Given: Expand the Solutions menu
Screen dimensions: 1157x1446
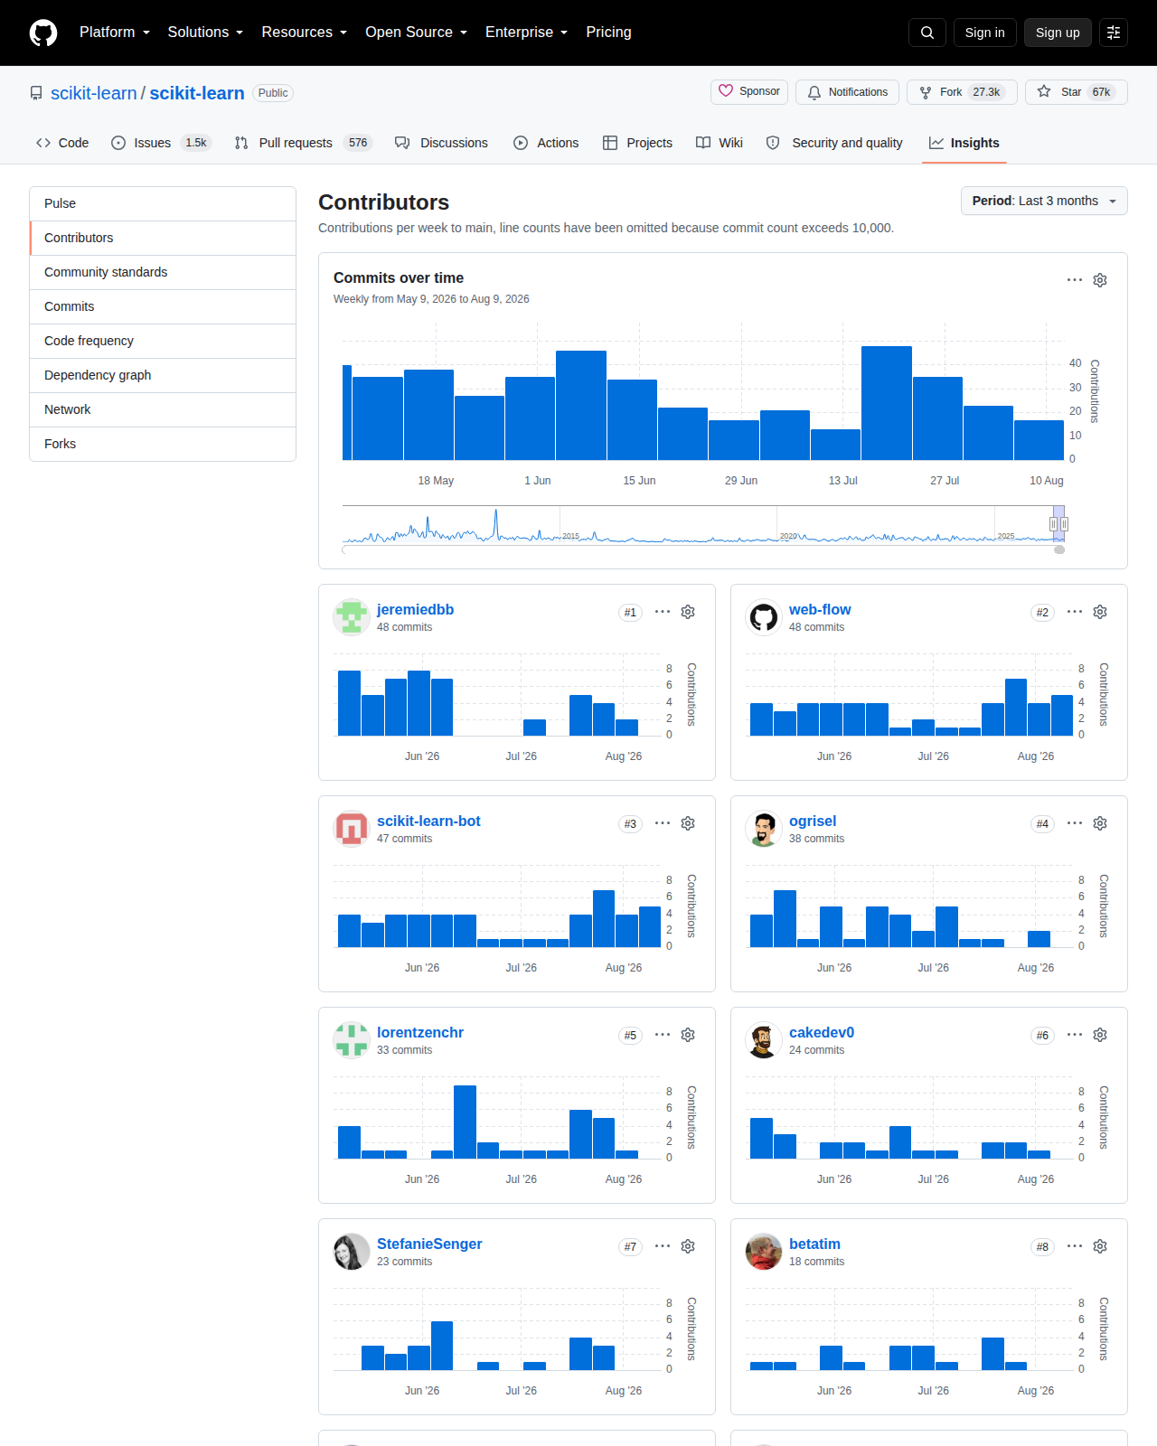Looking at the screenshot, I should (x=205, y=33).
